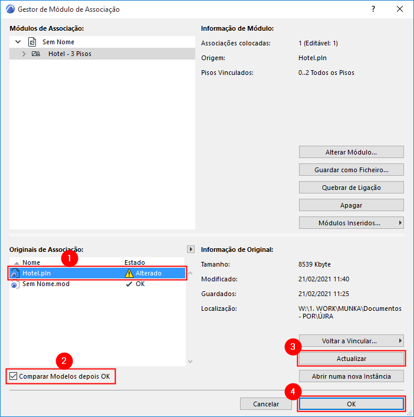Toggle Comparar Modelos depois OK checkbox
The width and height of the screenshot is (414, 417).
[14, 376]
